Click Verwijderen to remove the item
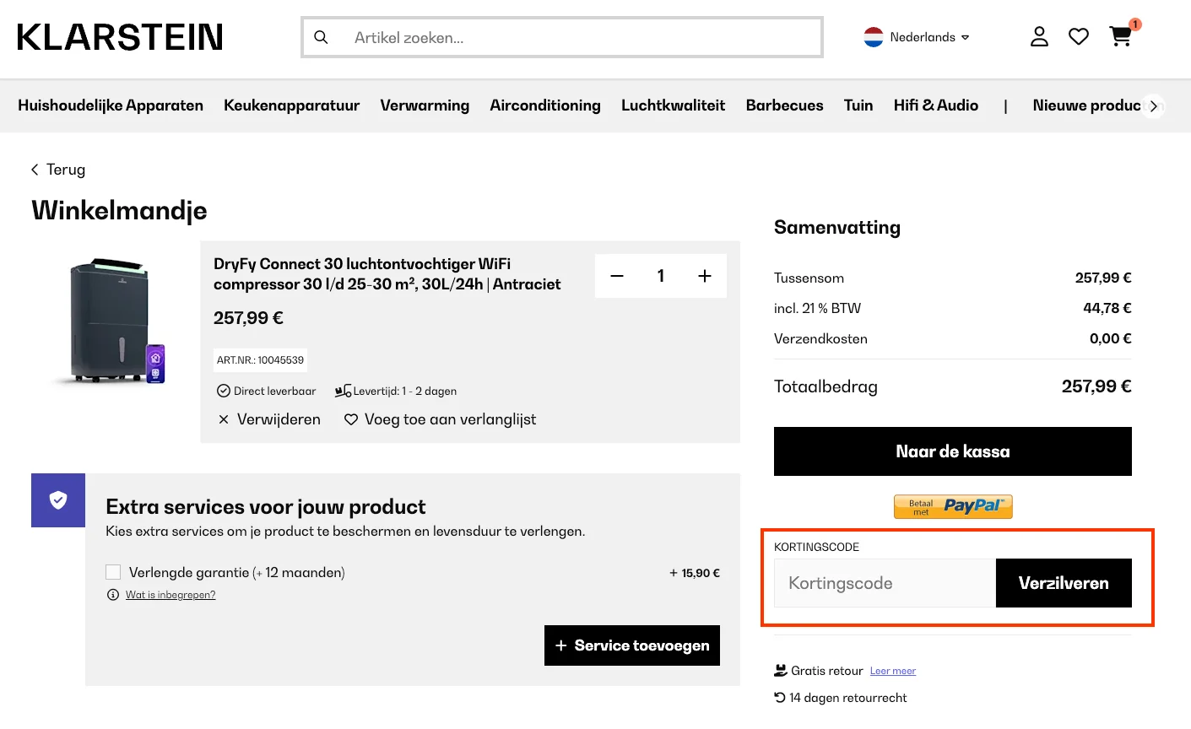 point(279,418)
